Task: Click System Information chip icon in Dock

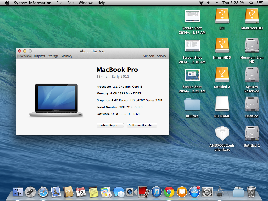Action: [220, 192]
